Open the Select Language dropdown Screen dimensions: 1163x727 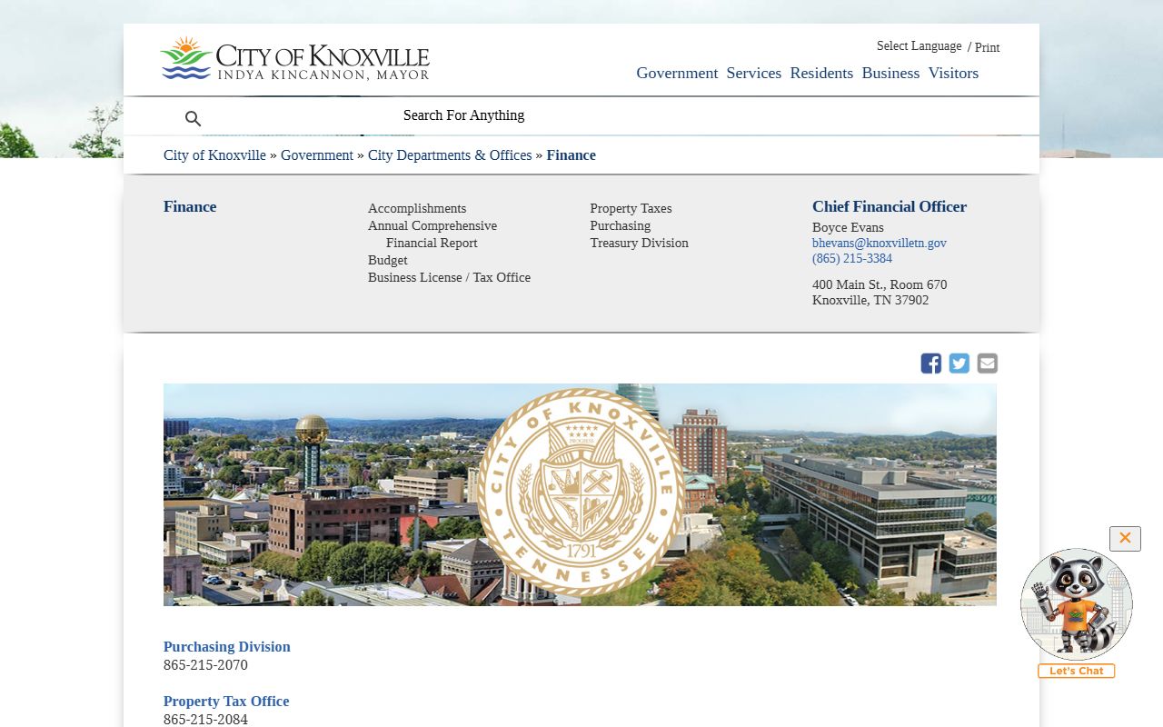pyautogui.click(x=919, y=46)
